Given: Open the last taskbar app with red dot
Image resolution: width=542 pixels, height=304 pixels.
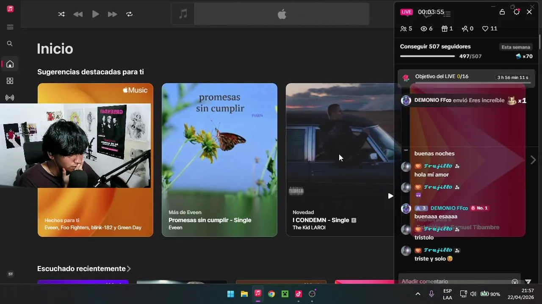Looking at the screenshot, I should (312, 294).
